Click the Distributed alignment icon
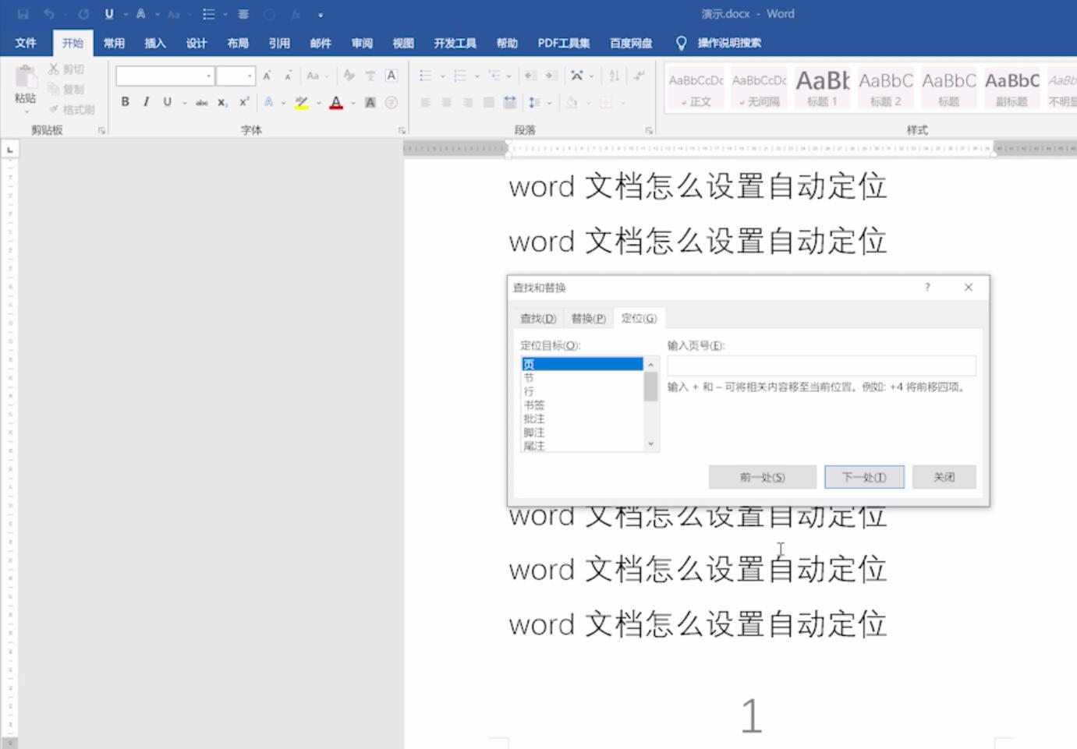This screenshot has height=749, width=1077. click(x=510, y=102)
